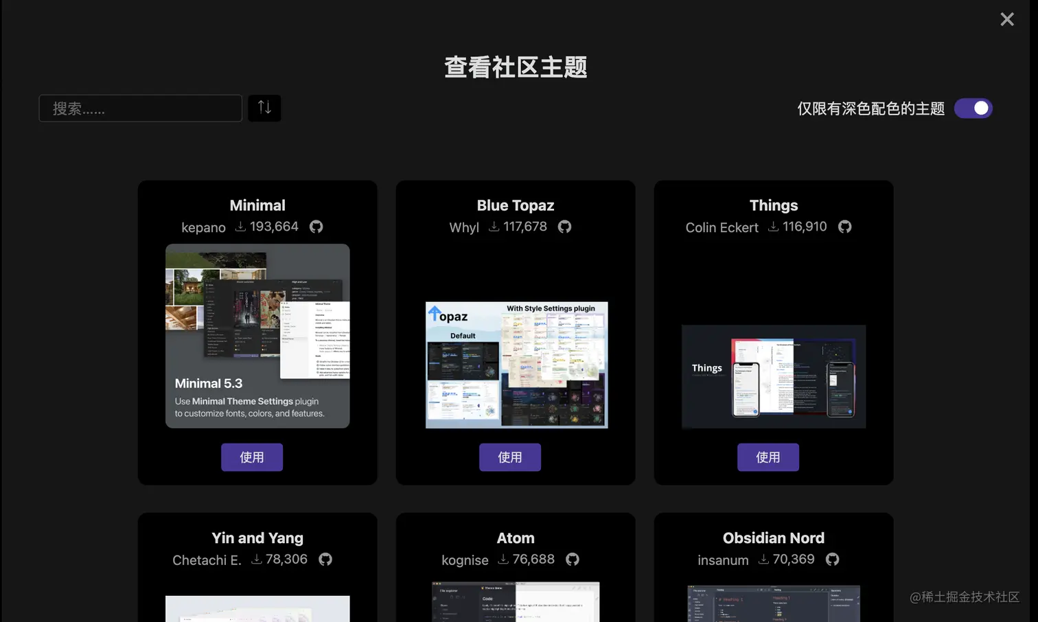
Task: Click the download count 76,688
Action: 533,560
